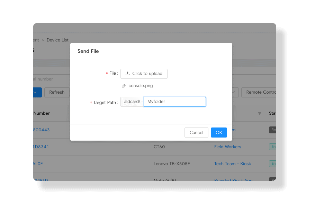
Task: Open the Tech Team - Kiosk link
Action: click(232, 164)
